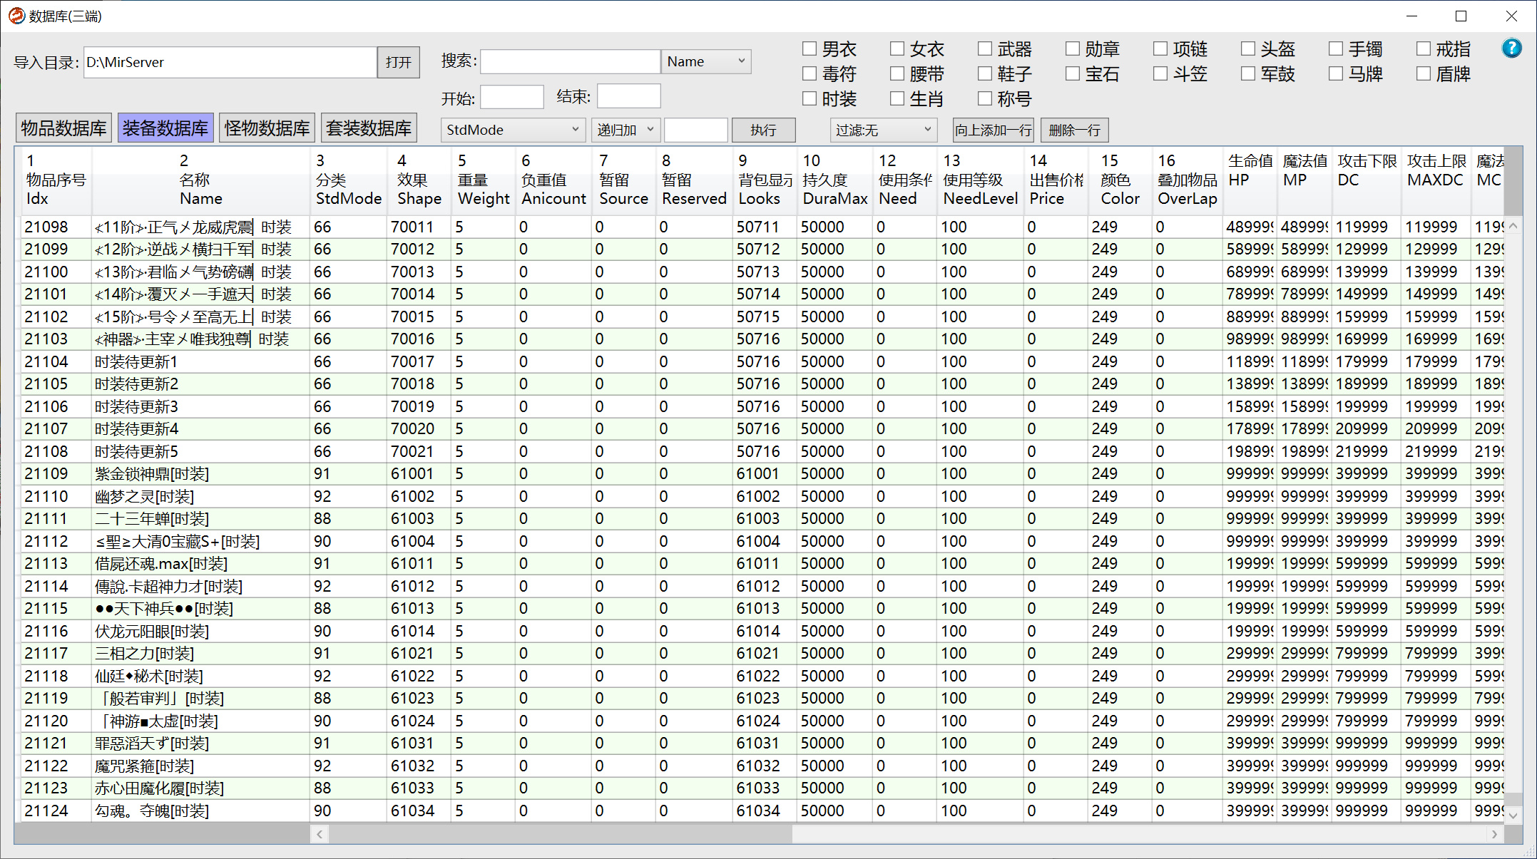
Task: Check the 勋章 checkbox
Action: coord(1073,48)
